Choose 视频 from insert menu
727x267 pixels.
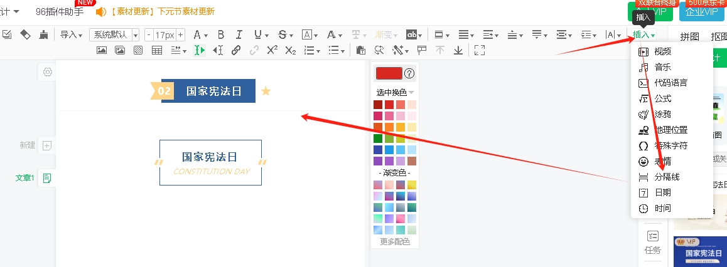pos(662,51)
